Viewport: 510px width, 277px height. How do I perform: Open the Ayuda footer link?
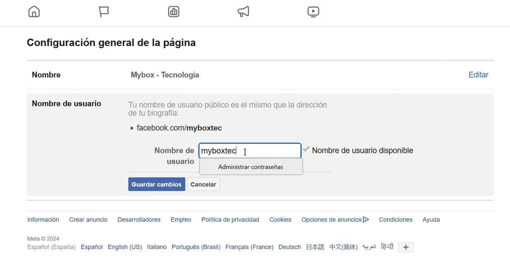pyautogui.click(x=431, y=220)
